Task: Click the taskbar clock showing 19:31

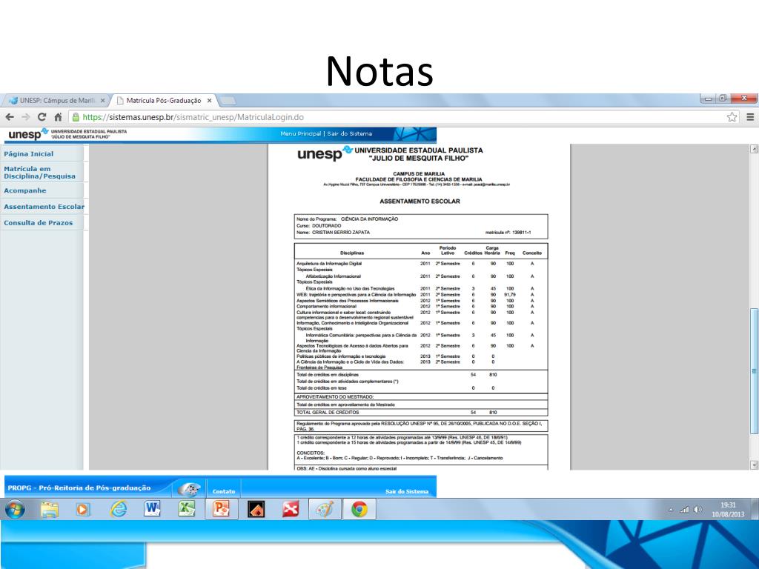Action: click(728, 510)
